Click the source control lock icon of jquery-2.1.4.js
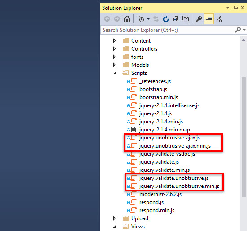The height and width of the screenshot is (231, 247). pos(128,114)
